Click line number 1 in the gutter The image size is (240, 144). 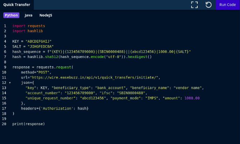pos(5,26)
